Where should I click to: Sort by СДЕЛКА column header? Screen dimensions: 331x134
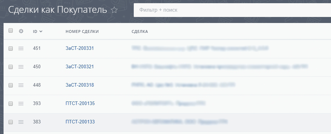[140, 31]
